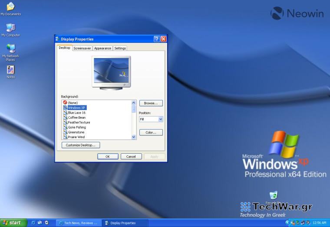Open the My Computer desktop icon

[10, 28]
